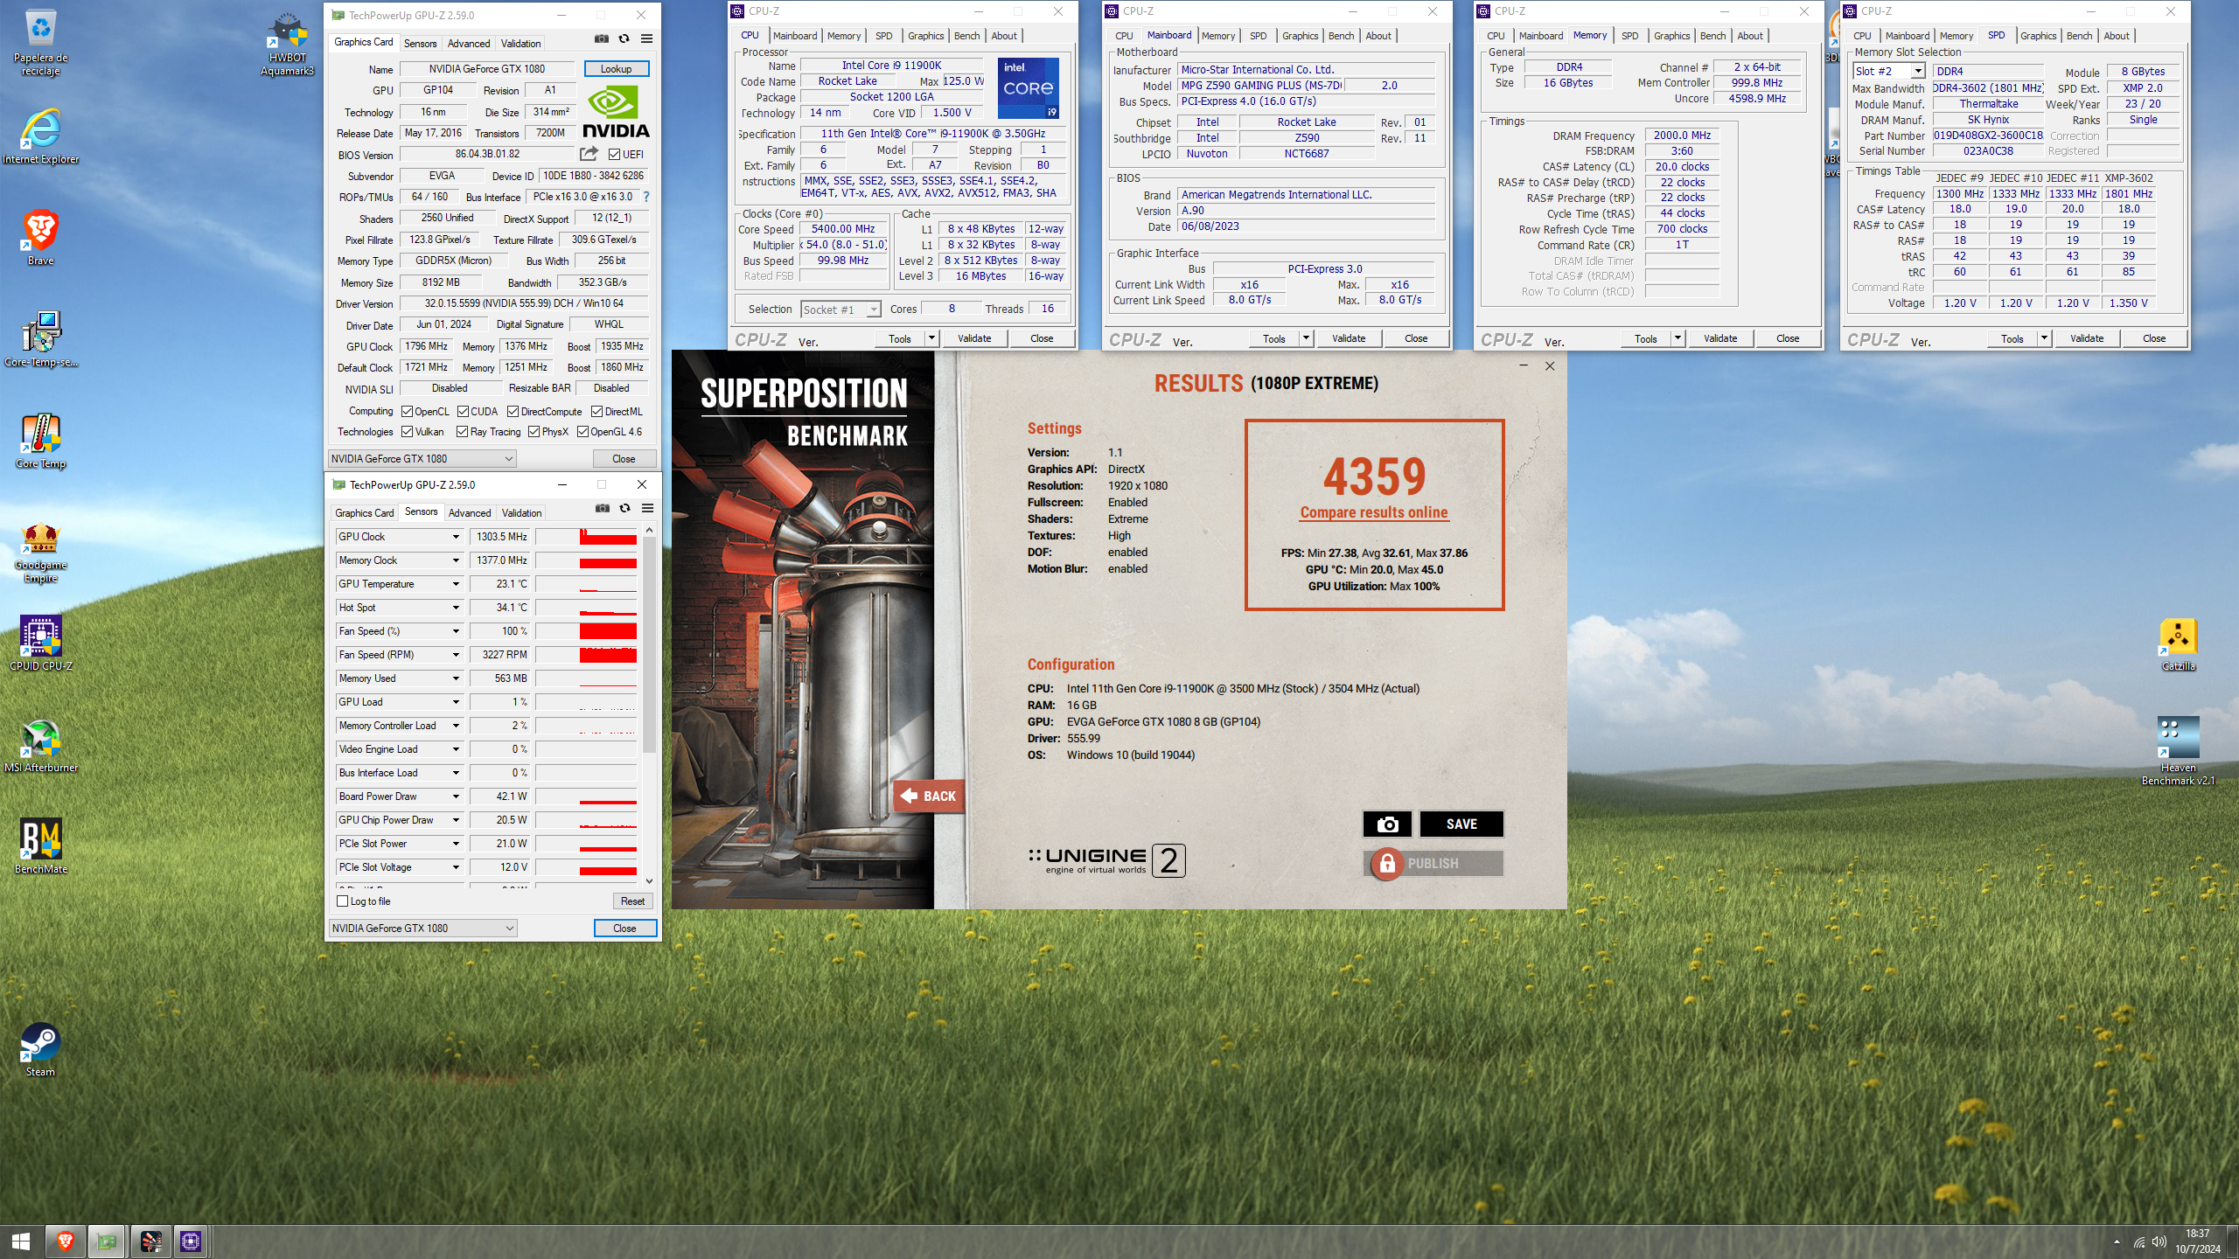Open the volume icon in system tray
The image size is (2239, 1259).
tap(2159, 1242)
